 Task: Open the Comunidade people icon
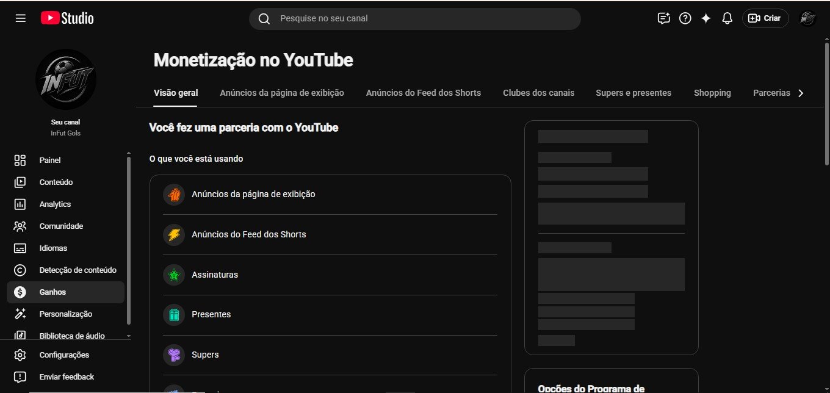[20, 226]
